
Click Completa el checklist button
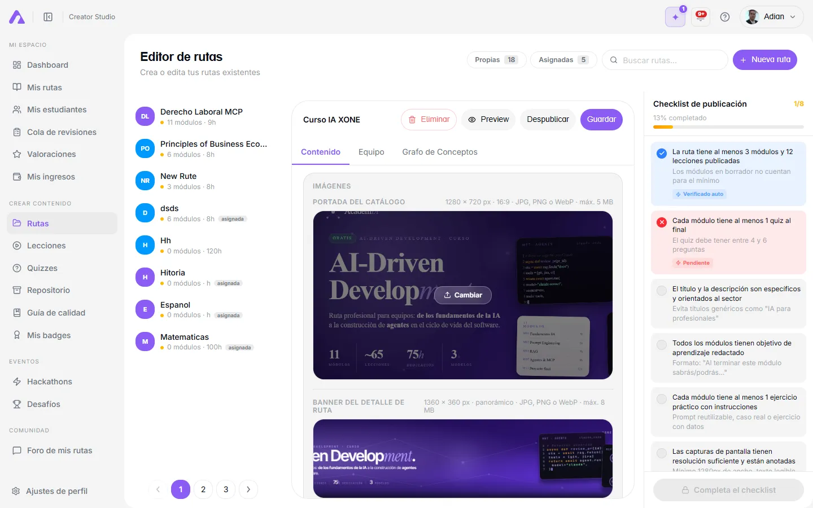click(728, 490)
